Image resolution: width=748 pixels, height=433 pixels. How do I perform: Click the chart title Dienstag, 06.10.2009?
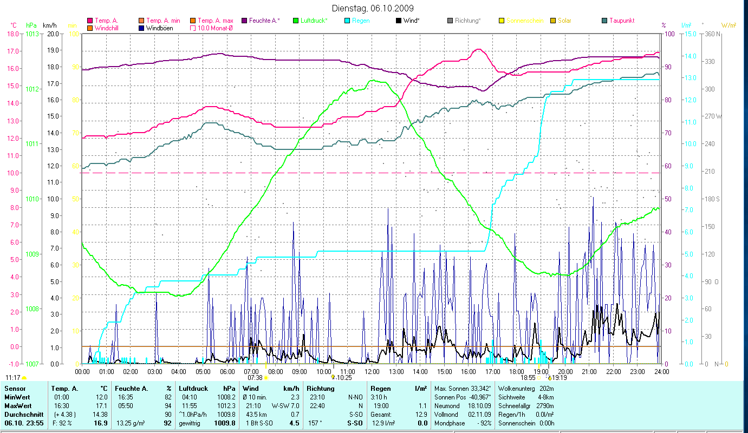tap(374, 8)
